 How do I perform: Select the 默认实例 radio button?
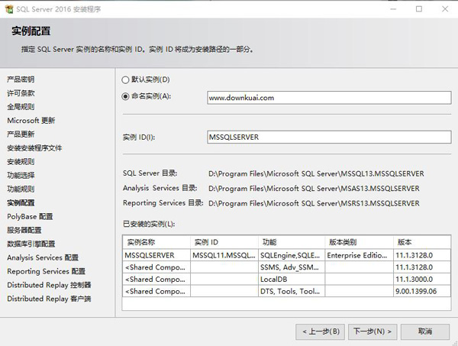pyautogui.click(x=126, y=79)
